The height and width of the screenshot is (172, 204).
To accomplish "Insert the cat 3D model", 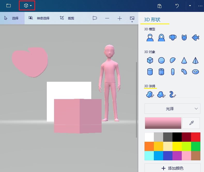I will coord(184,38).
